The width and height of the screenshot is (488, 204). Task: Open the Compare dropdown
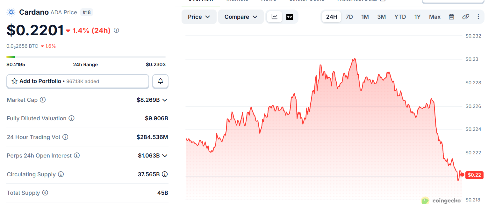tap(241, 17)
